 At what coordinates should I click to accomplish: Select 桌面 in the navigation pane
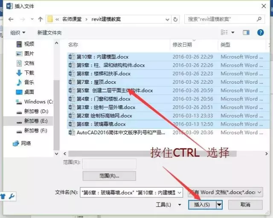click(25, 92)
